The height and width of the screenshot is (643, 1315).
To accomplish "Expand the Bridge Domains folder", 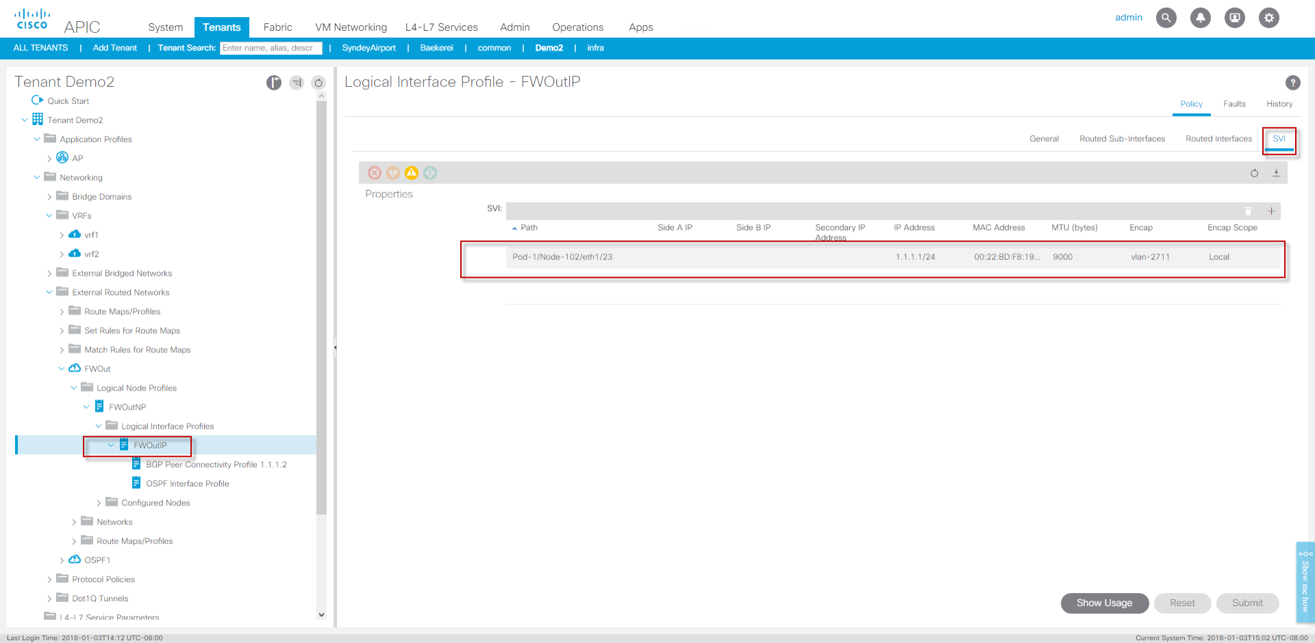I will [x=49, y=197].
